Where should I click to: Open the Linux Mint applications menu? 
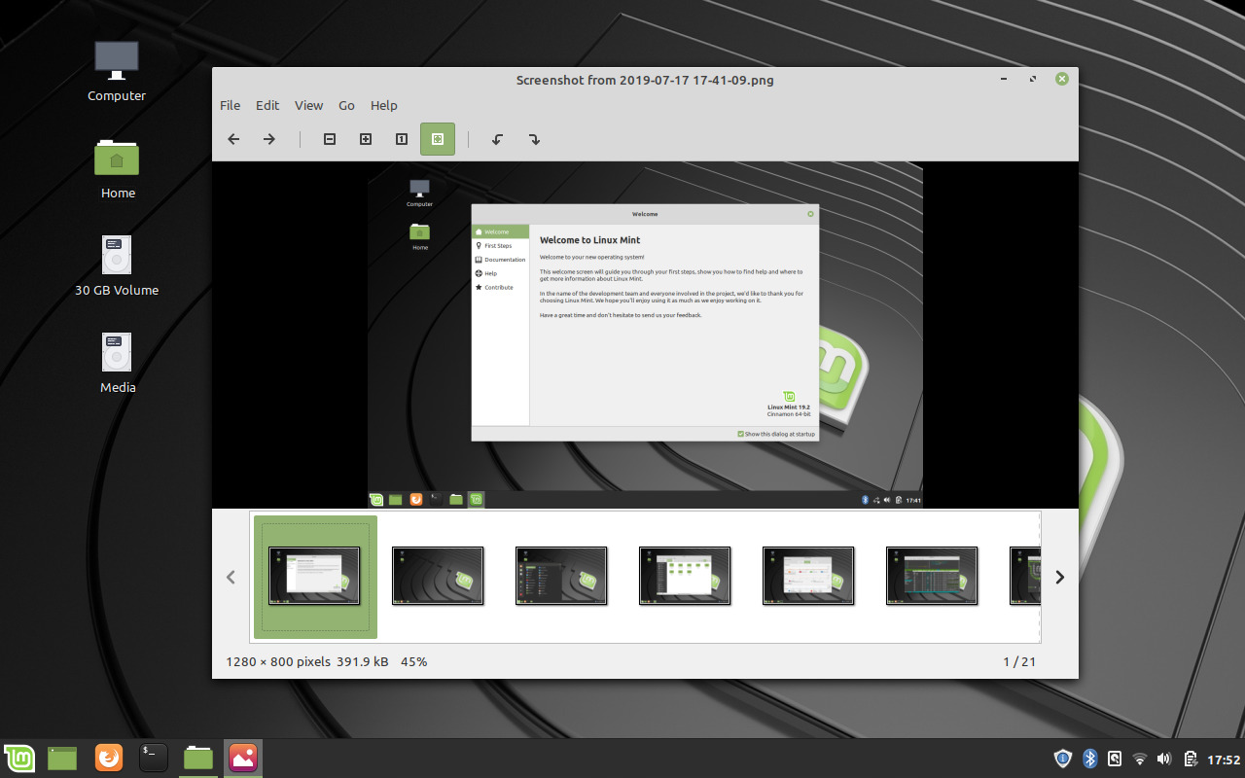click(19, 758)
